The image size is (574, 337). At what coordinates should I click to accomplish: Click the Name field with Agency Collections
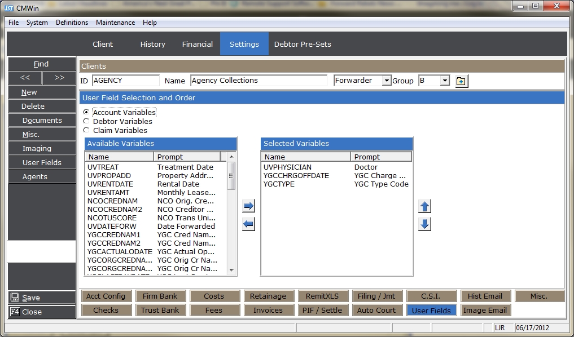[x=258, y=81]
